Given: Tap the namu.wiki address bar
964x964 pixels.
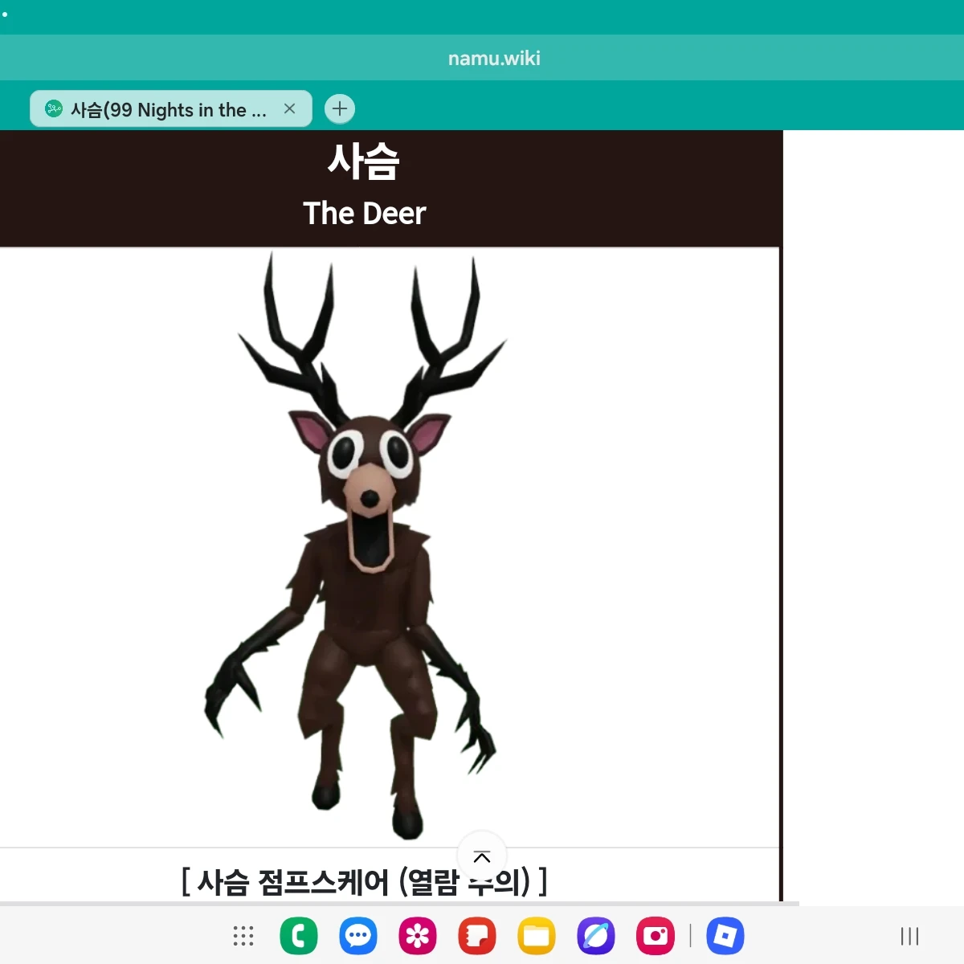Looking at the screenshot, I should 493,57.
